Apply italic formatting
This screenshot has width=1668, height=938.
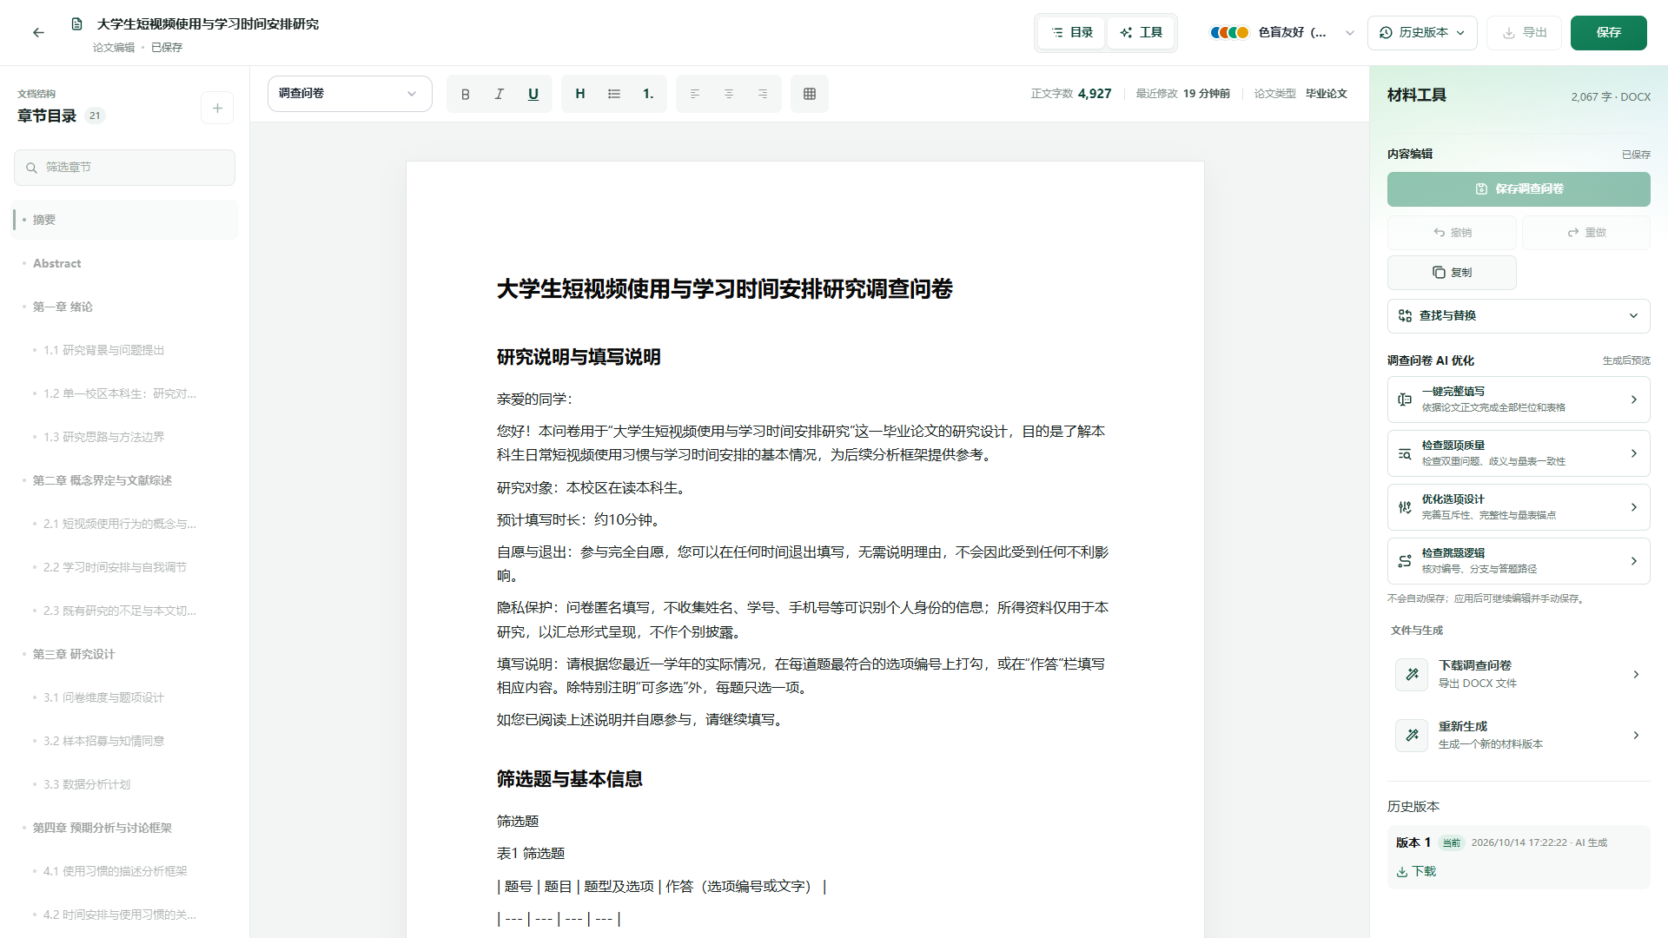[500, 94]
